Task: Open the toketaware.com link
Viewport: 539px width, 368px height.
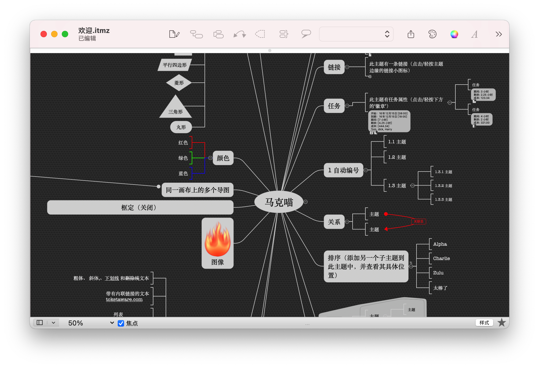Action: pos(124,299)
